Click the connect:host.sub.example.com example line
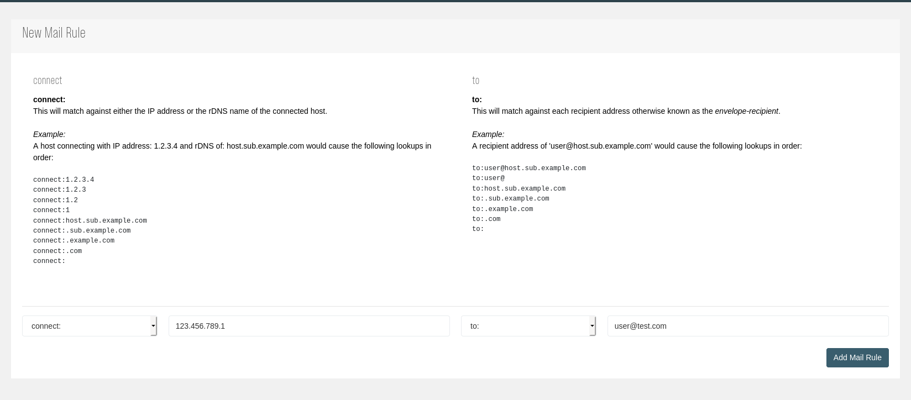 90,220
